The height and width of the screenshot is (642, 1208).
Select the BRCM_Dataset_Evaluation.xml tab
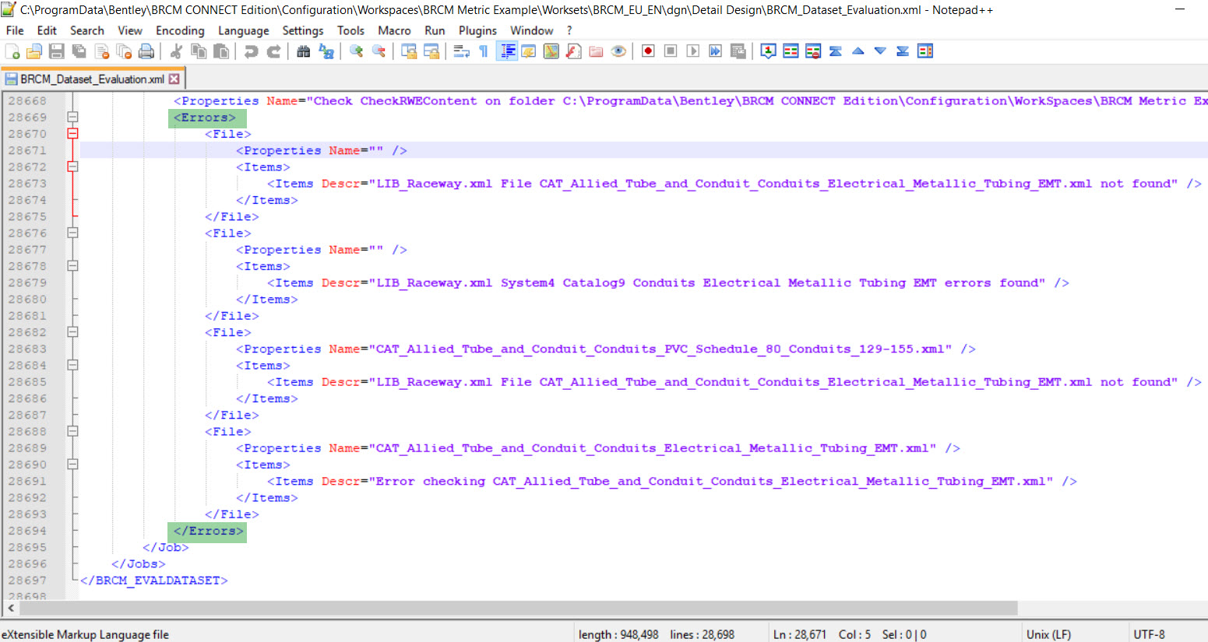click(92, 79)
